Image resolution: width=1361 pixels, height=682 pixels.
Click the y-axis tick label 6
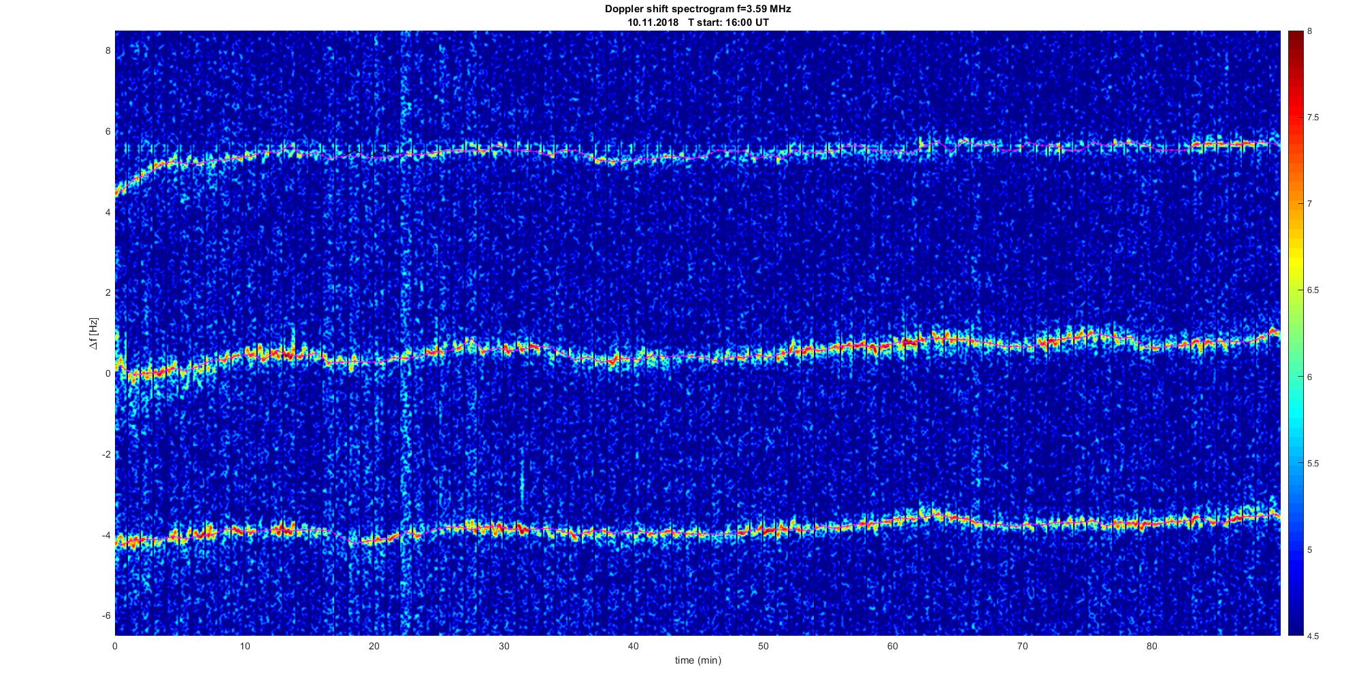(108, 131)
